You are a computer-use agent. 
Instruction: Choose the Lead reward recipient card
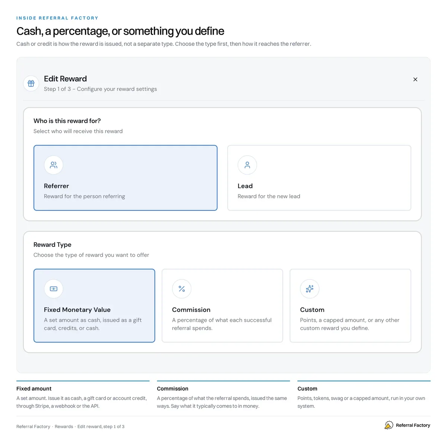(x=319, y=178)
